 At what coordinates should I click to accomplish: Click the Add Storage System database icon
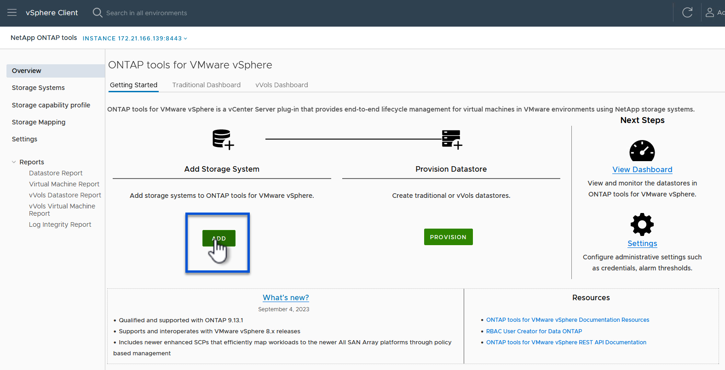click(x=223, y=139)
